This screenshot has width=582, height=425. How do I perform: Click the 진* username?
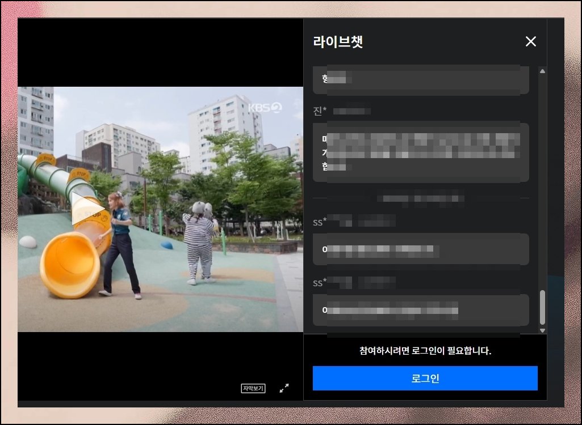pyautogui.click(x=320, y=111)
